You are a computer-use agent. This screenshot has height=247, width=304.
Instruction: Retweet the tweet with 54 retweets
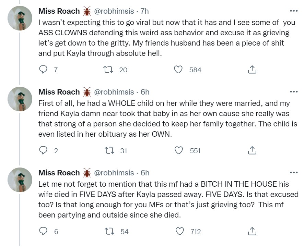(x=109, y=232)
